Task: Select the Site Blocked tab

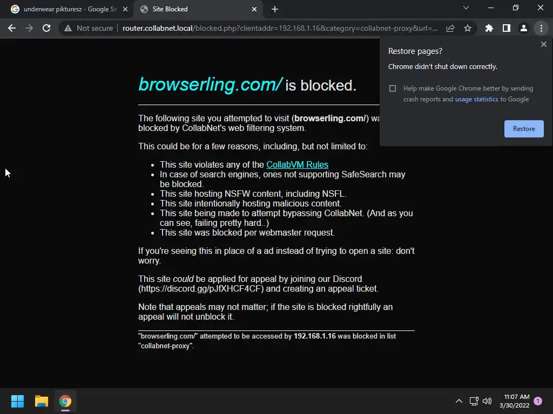Action: click(198, 9)
